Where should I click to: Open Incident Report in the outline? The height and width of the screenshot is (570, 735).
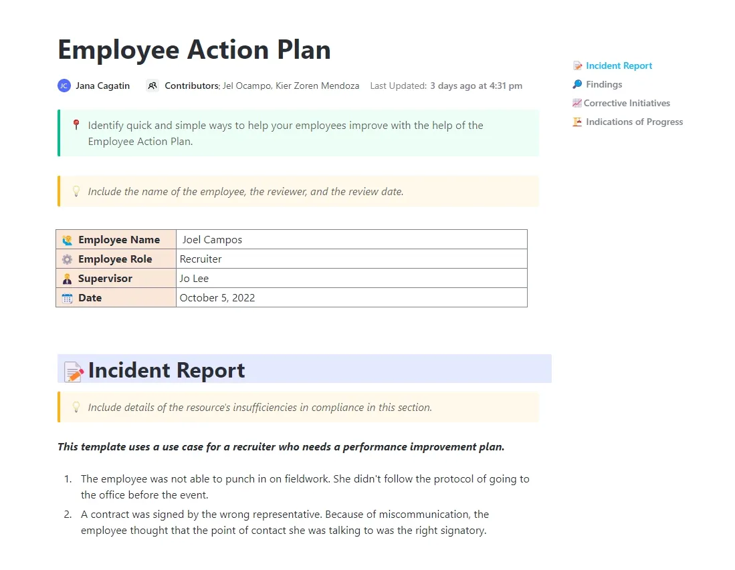[618, 65]
